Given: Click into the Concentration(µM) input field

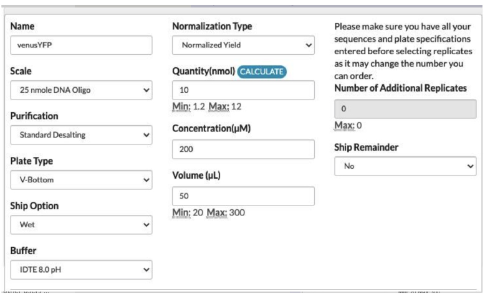Looking at the screenshot, I should pos(242,149).
